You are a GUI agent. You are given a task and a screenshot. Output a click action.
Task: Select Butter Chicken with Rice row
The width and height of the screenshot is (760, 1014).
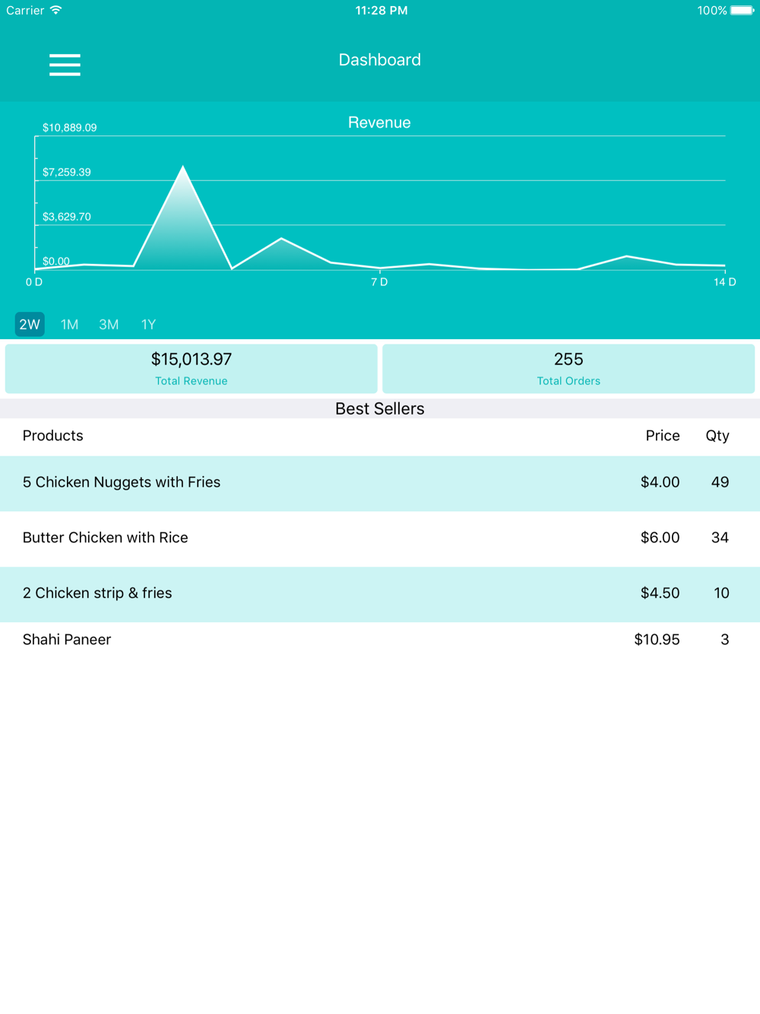coord(380,539)
